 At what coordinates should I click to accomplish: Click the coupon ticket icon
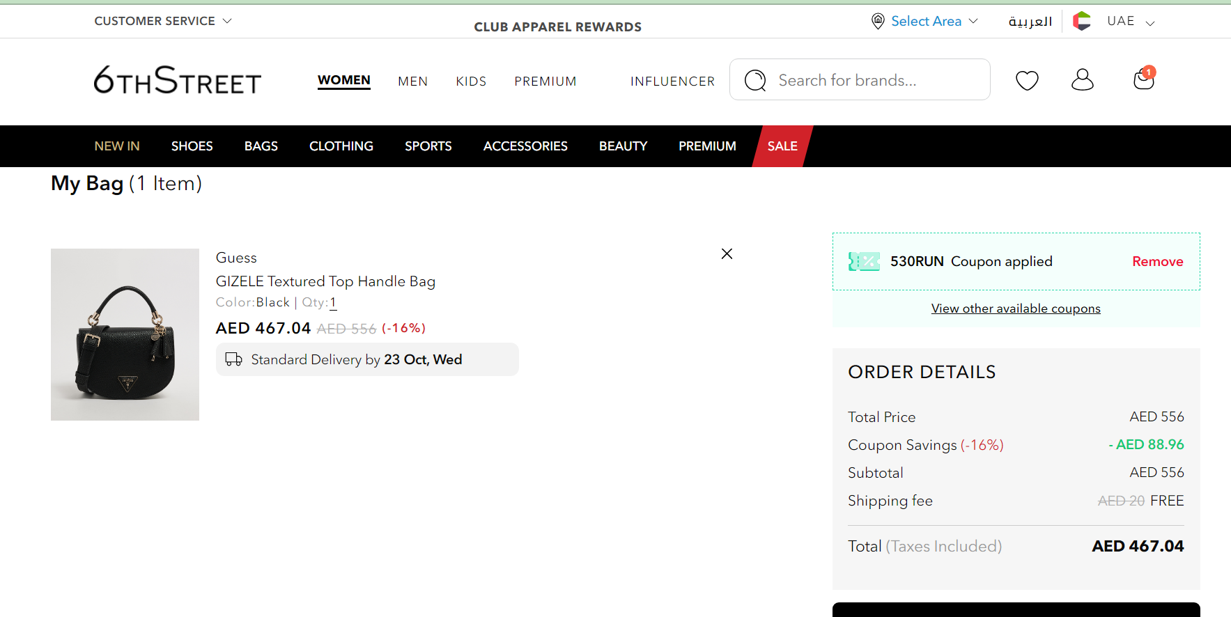coord(864,262)
